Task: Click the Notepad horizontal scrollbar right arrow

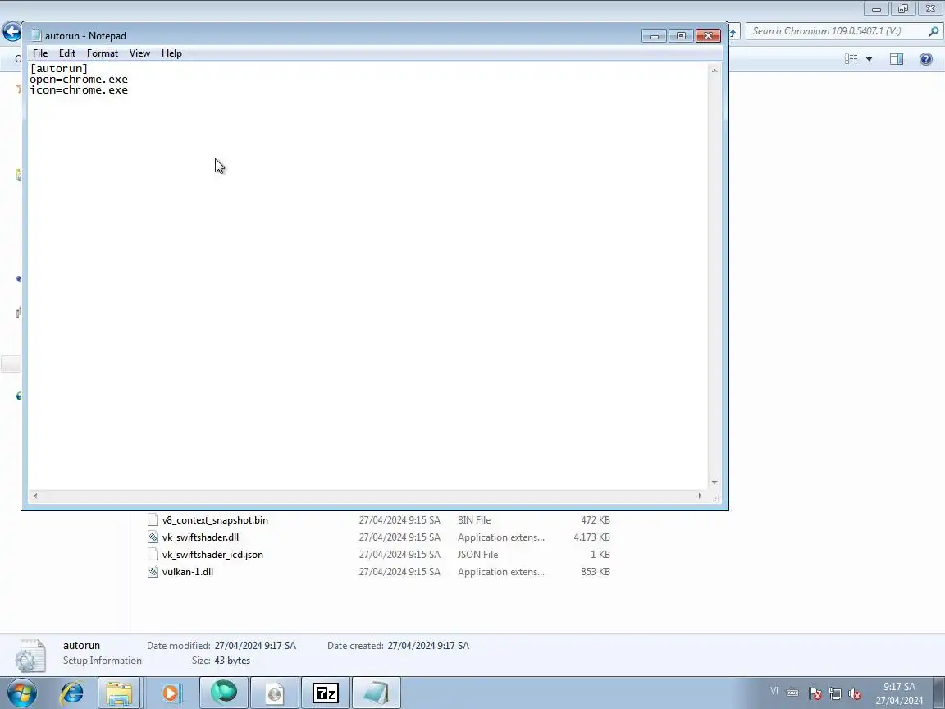Action: 700,496
